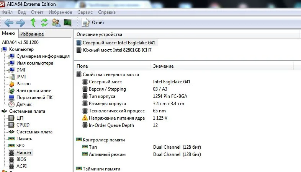The image size is (301, 172).
Task: Open the Сервис menu
Action: tap(85, 12)
